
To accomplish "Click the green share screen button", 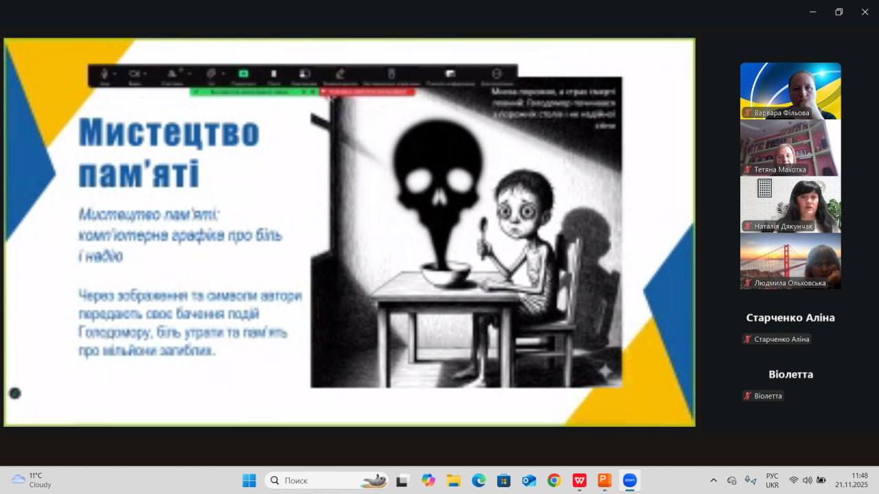I will pos(243,73).
